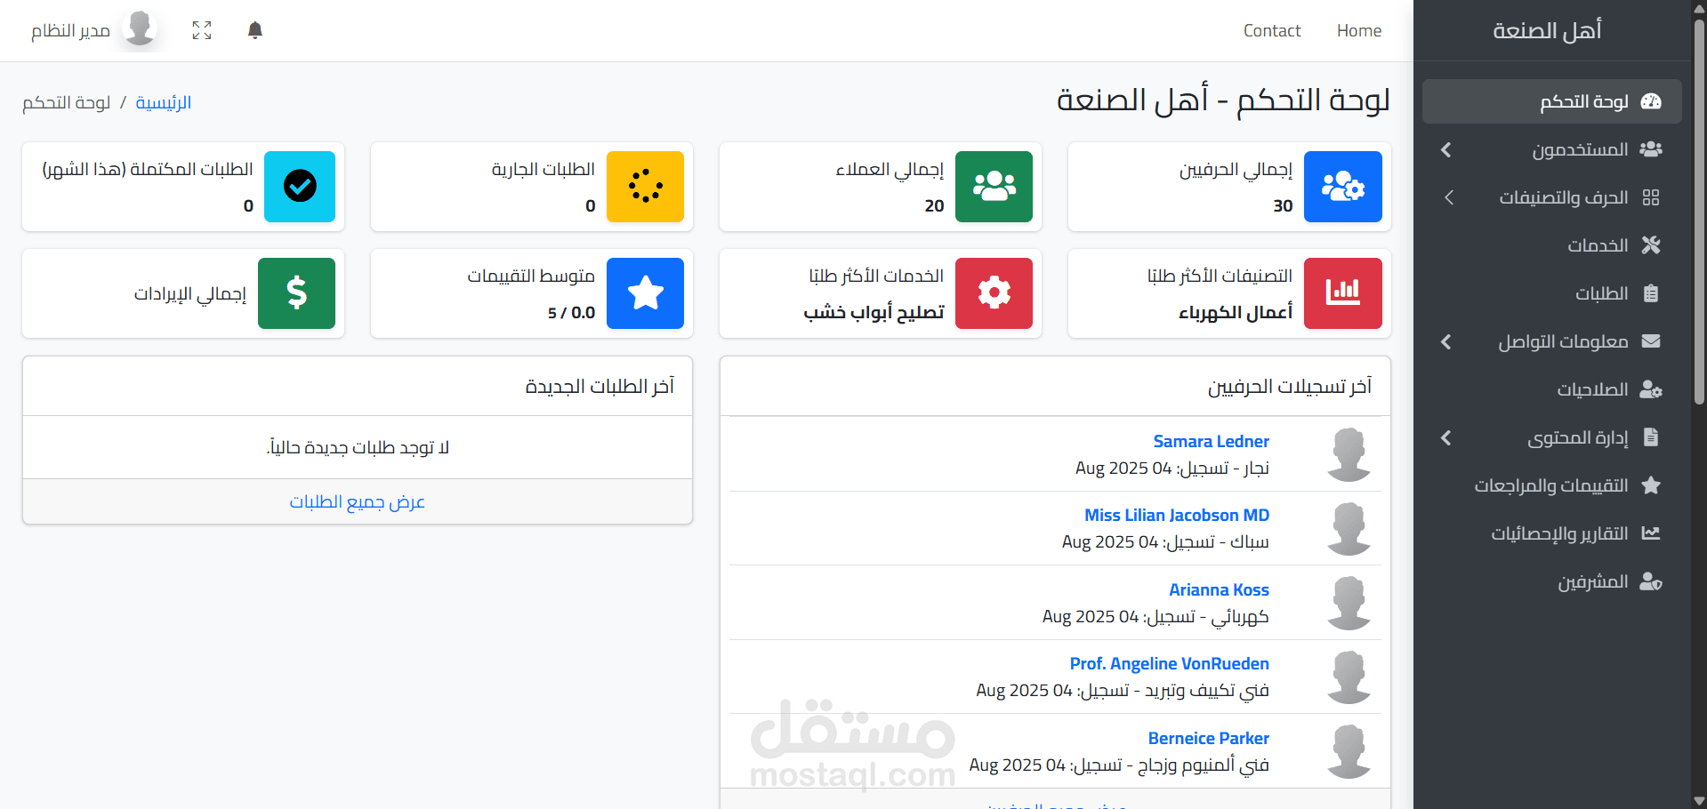The width and height of the screenshot is (1707, 809).
Task: Click the الخدمات tools icon
Action: pos(1651,245)
